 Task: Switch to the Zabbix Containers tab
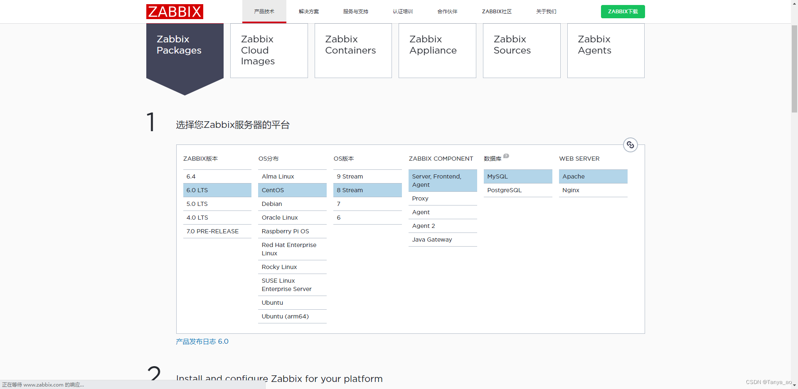(x=353, y=50)
